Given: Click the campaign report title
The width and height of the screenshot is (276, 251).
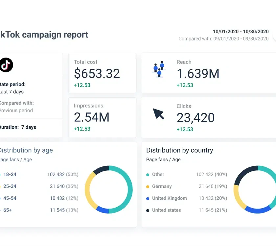Looking at the screenshot, I should pos(44,35).
